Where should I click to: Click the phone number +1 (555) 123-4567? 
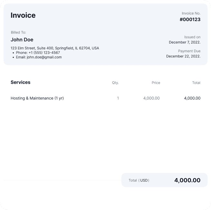(44, 52)
